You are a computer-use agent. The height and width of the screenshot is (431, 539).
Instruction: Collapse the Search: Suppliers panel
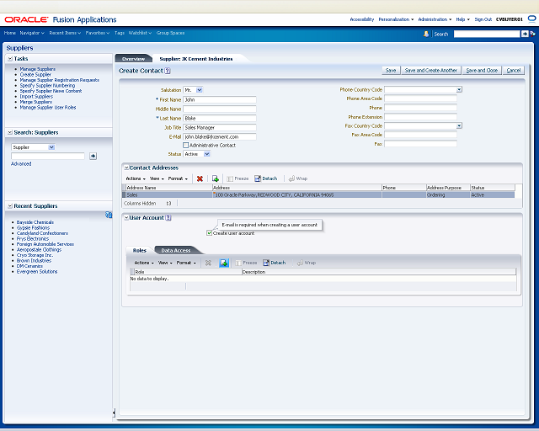(10, 133)
